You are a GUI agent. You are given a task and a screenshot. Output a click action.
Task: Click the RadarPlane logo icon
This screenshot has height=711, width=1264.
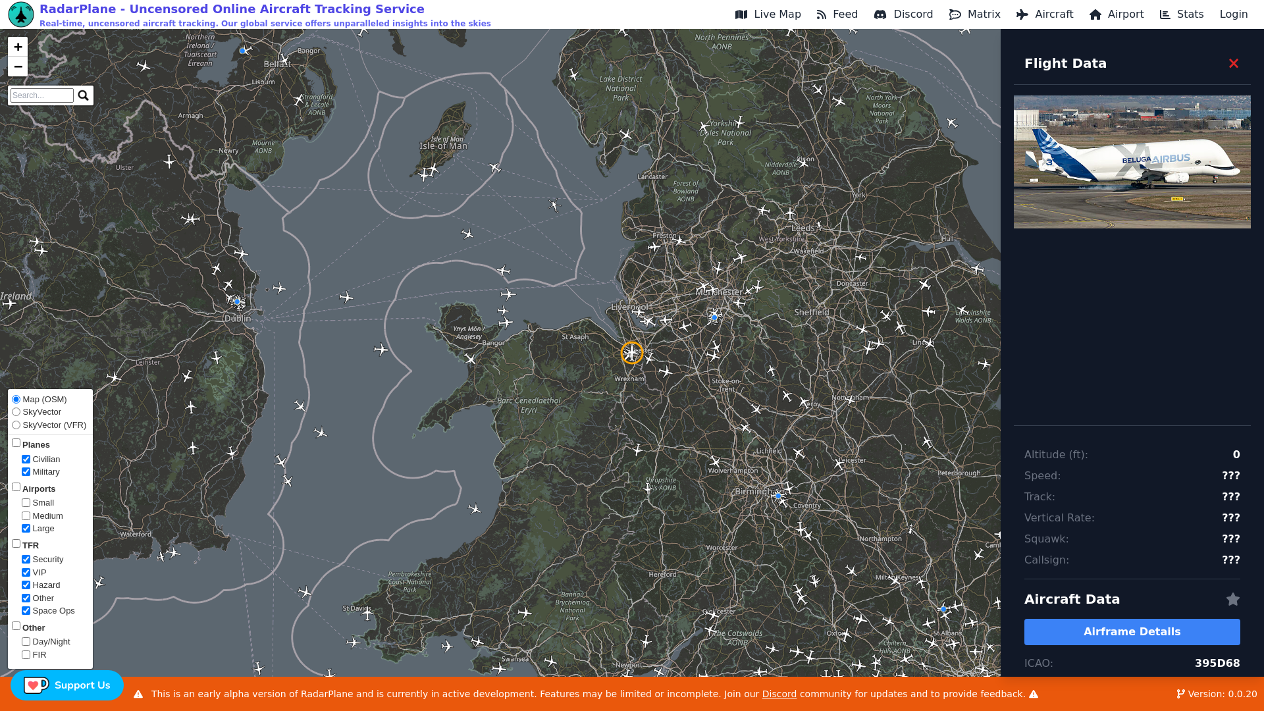pos(21,14)
